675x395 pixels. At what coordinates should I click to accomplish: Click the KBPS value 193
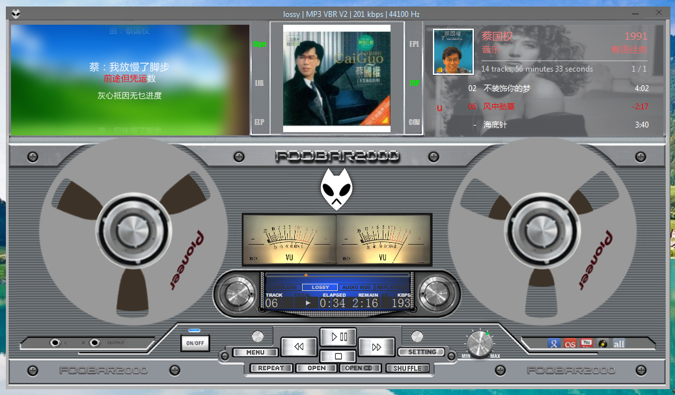(401, 303)
